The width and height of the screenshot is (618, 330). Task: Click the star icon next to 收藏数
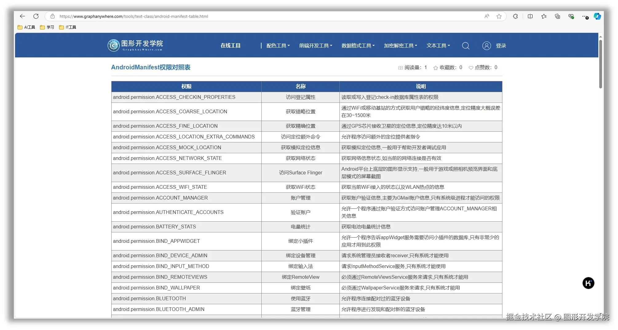(435, 68)
